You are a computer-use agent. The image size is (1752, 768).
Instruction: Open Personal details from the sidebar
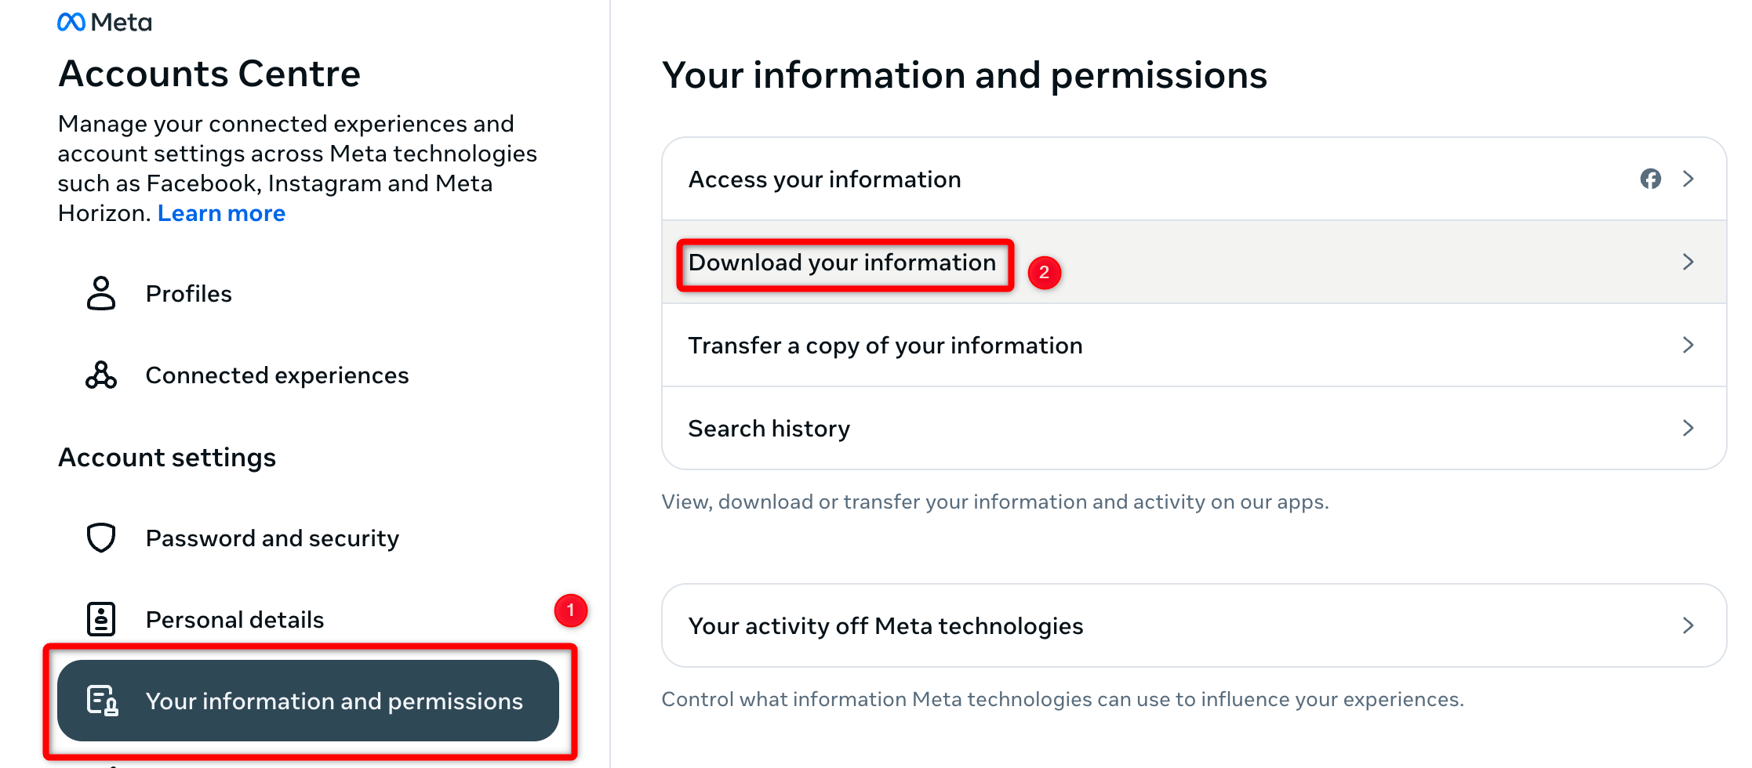pos(234,618)
